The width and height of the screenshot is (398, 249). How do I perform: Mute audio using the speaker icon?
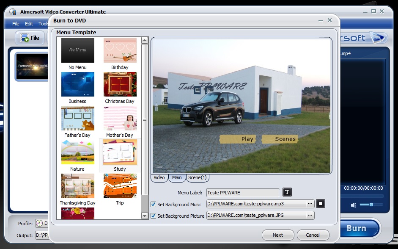tap(354, 205)
